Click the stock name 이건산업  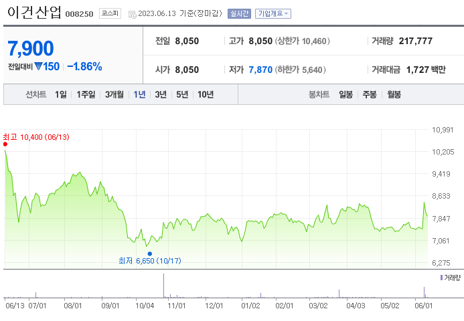[34, 13]
